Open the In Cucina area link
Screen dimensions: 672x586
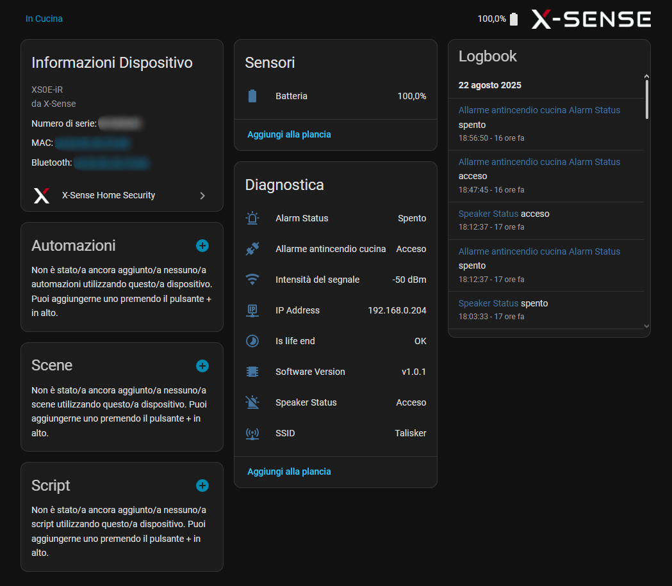click(44, 19)
